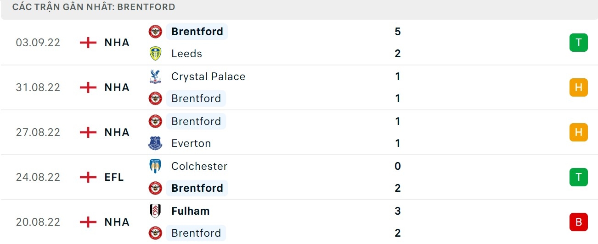
Task: Click England flag beside 24.08.22 EFL match
Action: tap(88, 177)
